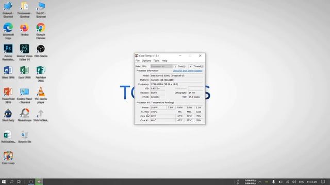Click Check for Intel Driver Updates link
330x185 pixels.
point(188,71)
